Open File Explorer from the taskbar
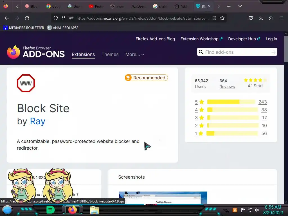The image size is (288, 216). 94,210
